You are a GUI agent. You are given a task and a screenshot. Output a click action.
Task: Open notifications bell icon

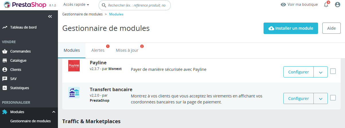[326, 5]
